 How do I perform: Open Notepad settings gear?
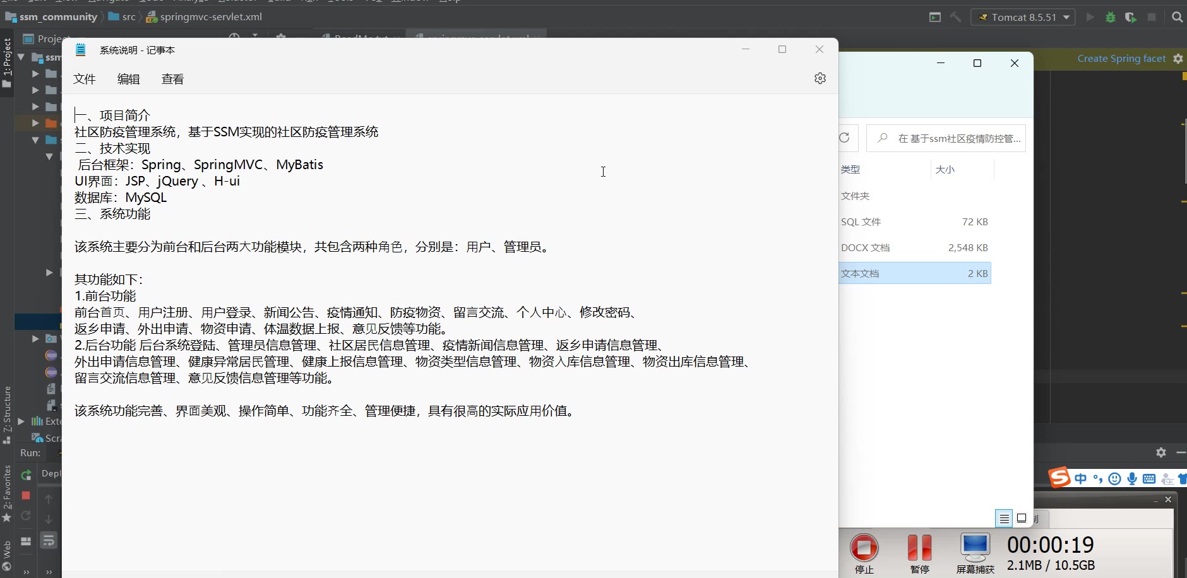820,78
